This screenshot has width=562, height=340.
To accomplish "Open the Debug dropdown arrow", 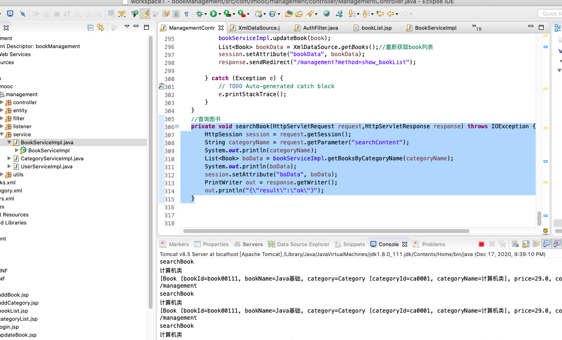I will [205, 14].
